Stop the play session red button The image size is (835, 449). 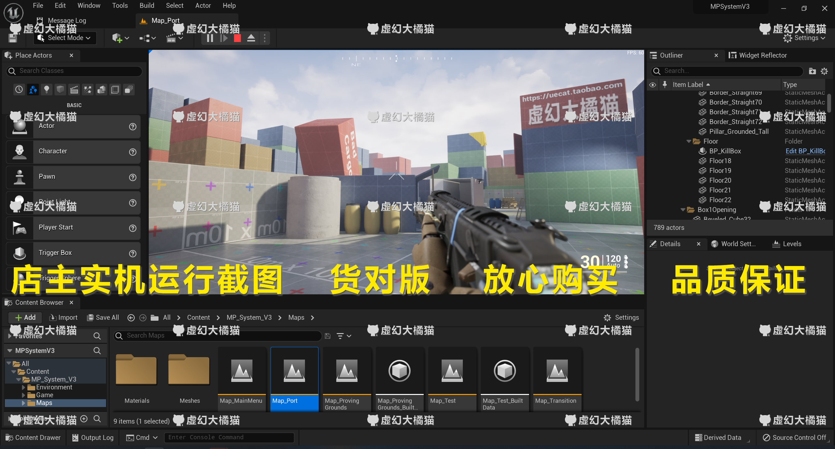[237, 38]
